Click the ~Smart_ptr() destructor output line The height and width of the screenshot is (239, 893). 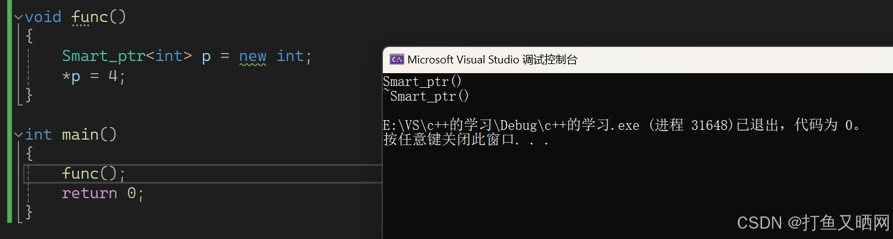tap(426, 96)
